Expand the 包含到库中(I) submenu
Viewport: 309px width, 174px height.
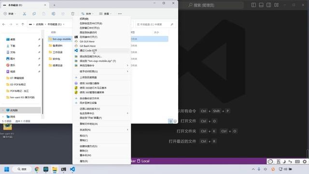[x=101, y=113]
